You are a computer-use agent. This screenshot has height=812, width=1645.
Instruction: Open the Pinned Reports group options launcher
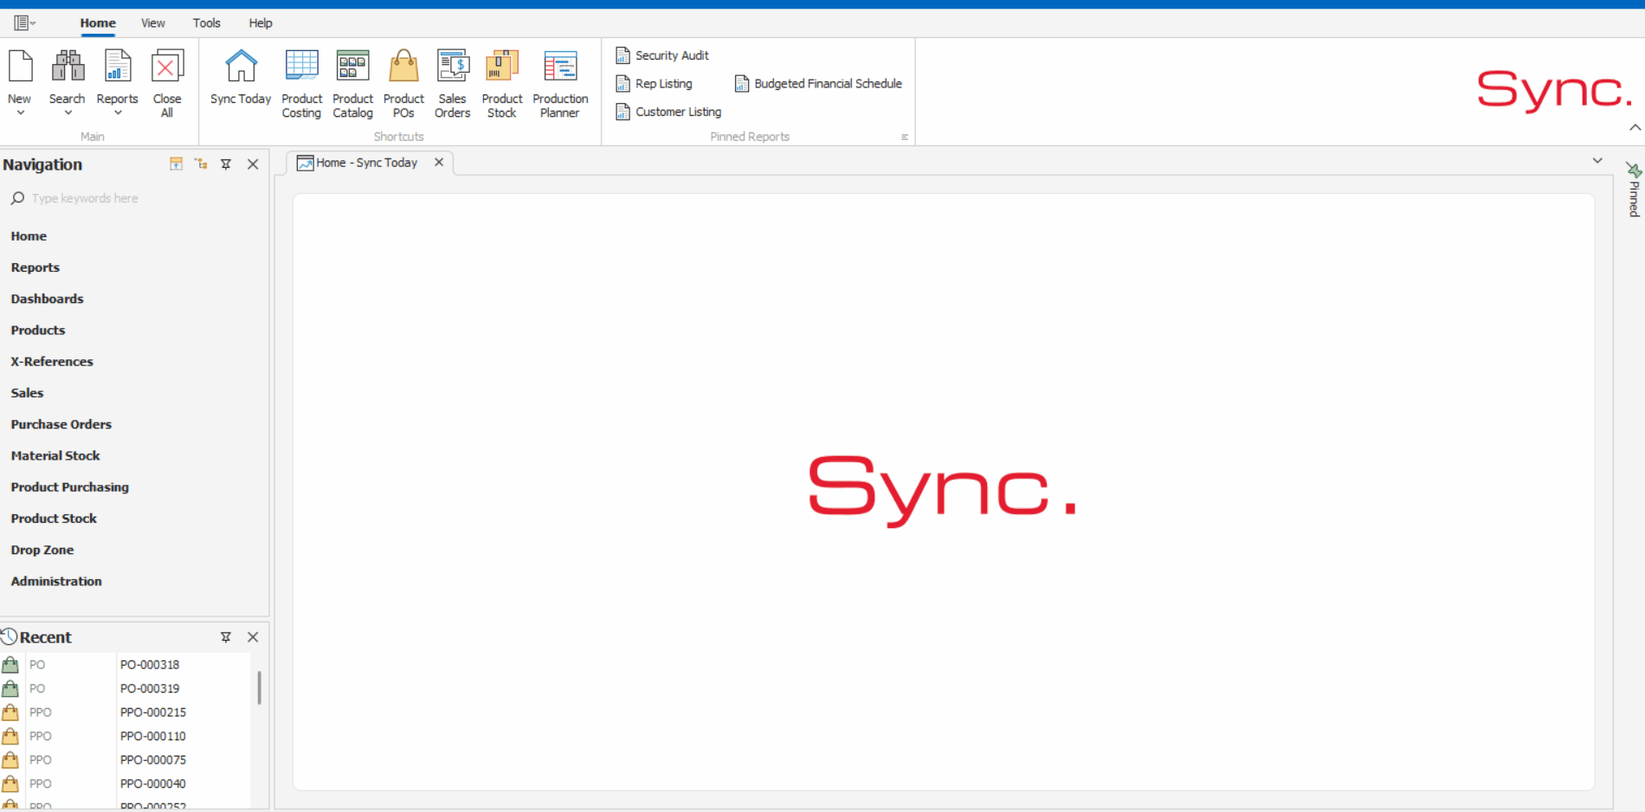coord(905,137)
